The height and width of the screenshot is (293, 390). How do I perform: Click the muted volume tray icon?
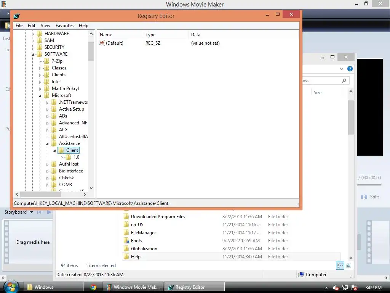(336, 288)
